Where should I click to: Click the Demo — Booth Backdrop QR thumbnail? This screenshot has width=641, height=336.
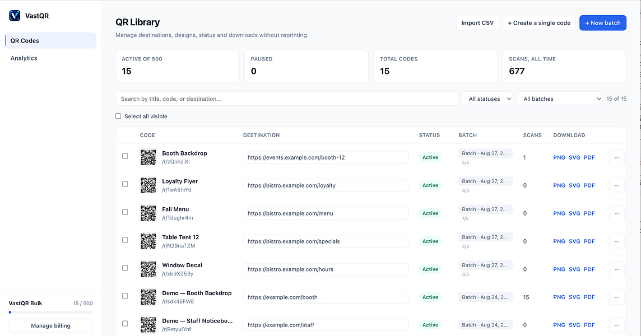pos(148,297)
